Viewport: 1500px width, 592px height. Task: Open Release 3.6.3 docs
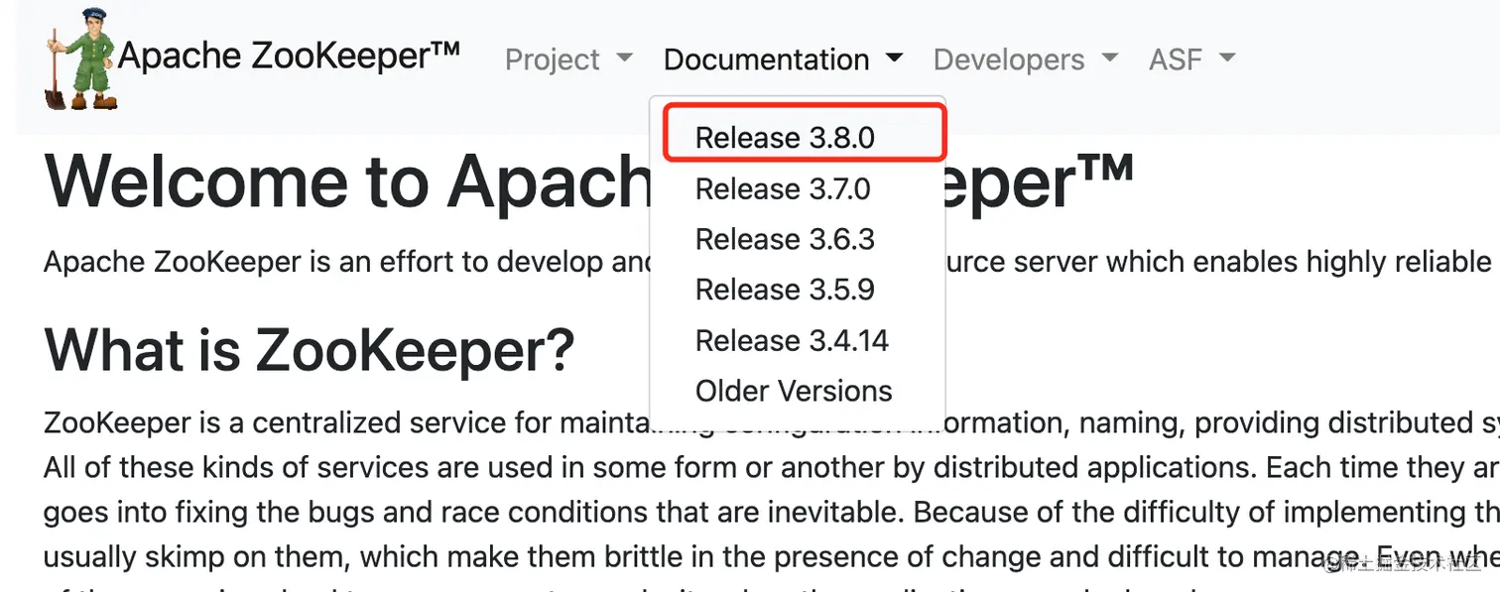[x=785, y=239]
